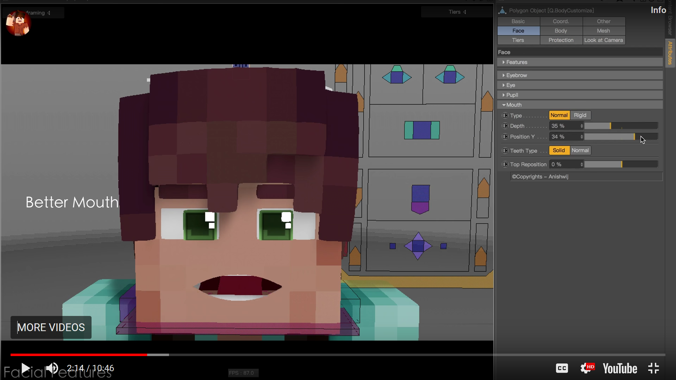The width and height of the screenshot is (676, 380).
Task: Click the Copyrights – Anishwij field
Action: pos(586,177)
